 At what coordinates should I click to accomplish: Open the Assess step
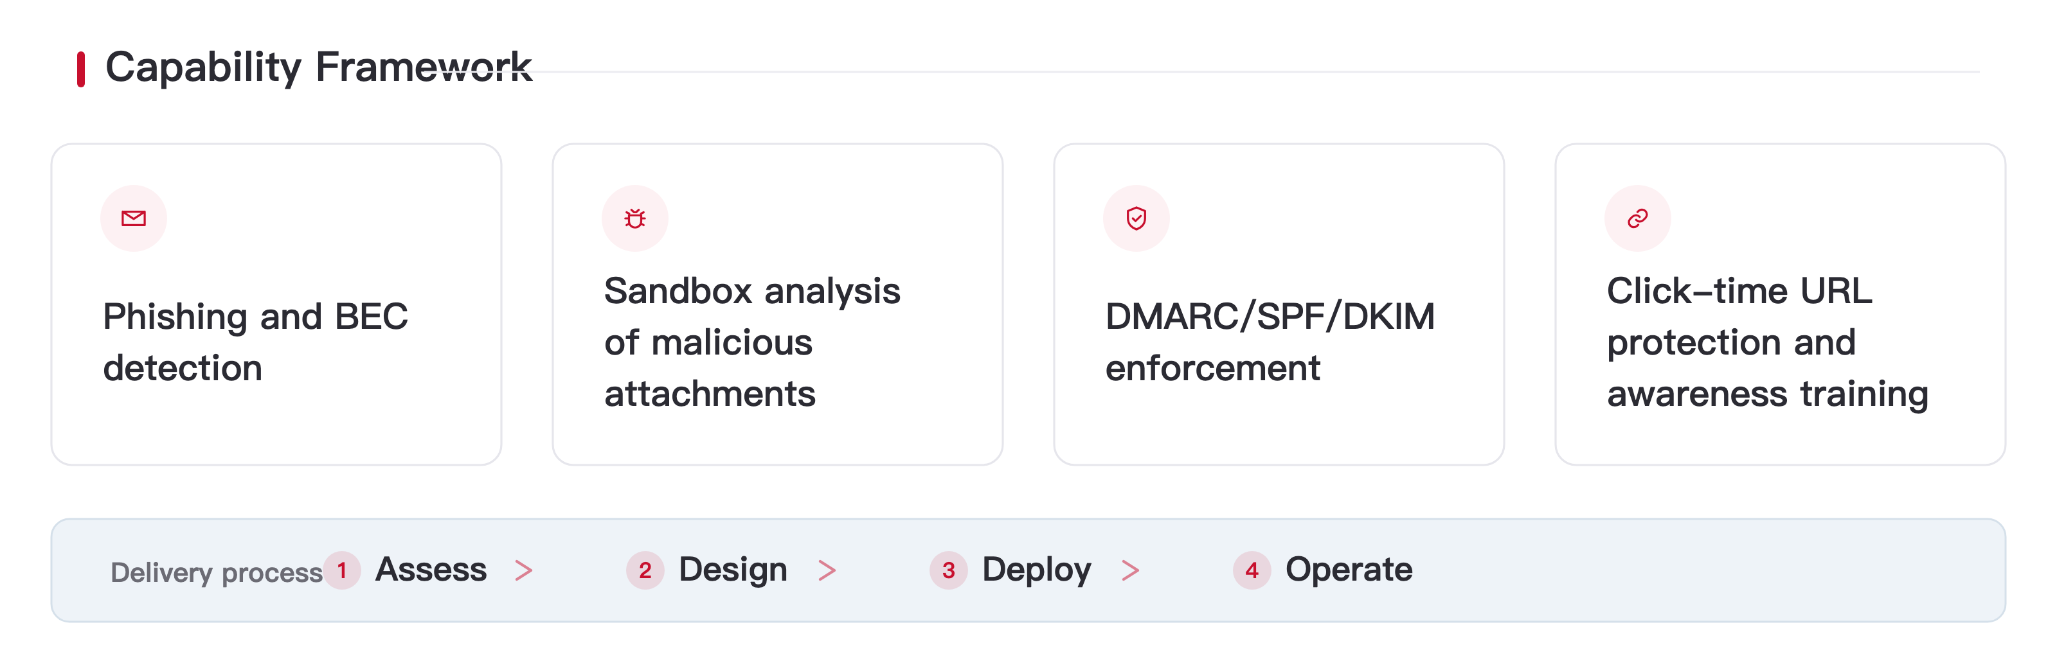pos(431,570)
